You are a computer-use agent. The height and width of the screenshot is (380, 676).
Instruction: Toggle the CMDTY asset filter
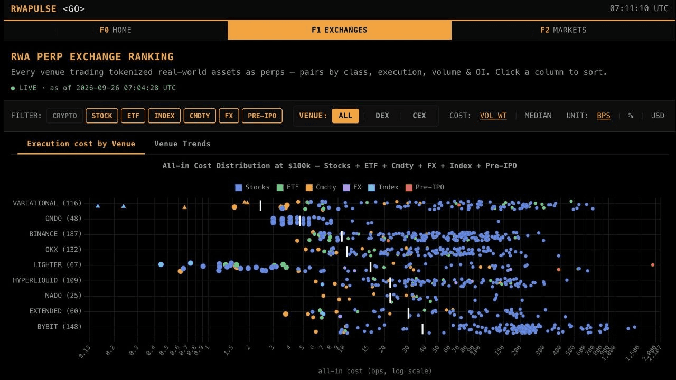point(200,116)
